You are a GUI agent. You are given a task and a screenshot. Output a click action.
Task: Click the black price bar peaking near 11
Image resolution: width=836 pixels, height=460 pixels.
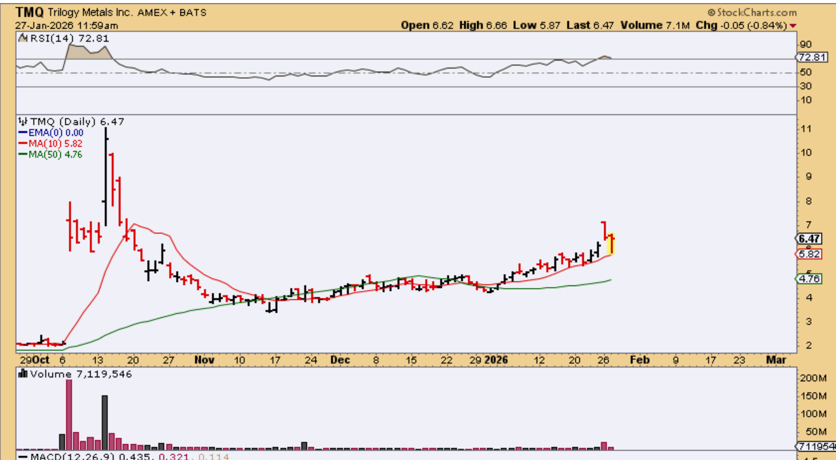pos(106,176)
